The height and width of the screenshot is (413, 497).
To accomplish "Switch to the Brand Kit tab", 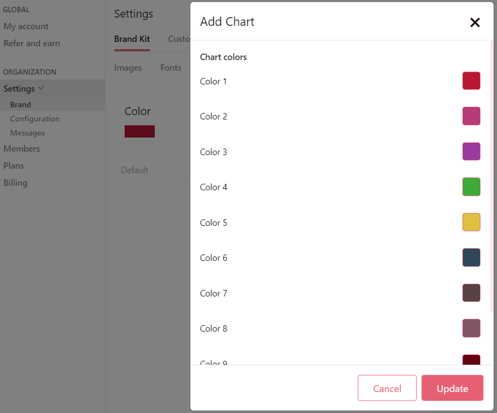I will [132, 39].
